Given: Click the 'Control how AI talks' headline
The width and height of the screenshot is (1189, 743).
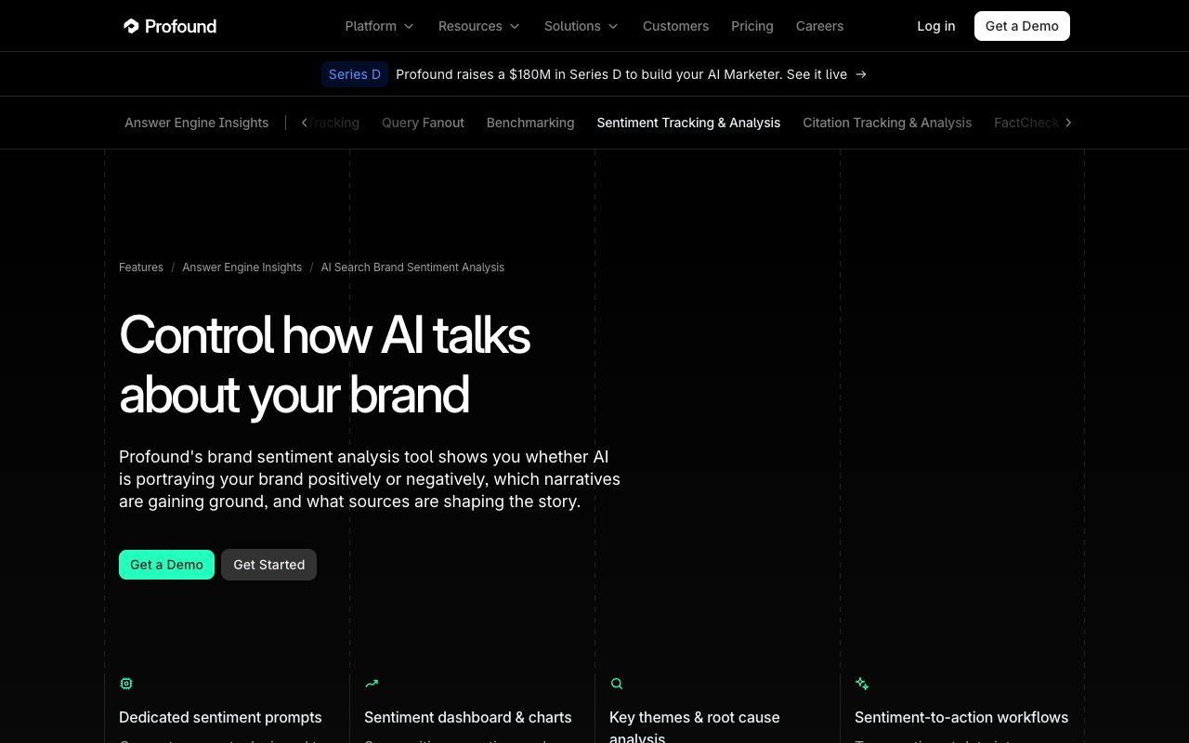Looking at the screenshot, I should [324, 364].
